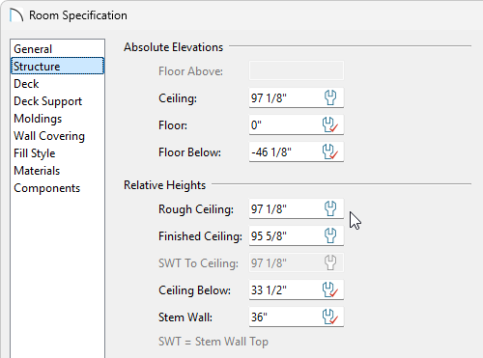Open the Deck Support panel

click(x=57, y=101)
